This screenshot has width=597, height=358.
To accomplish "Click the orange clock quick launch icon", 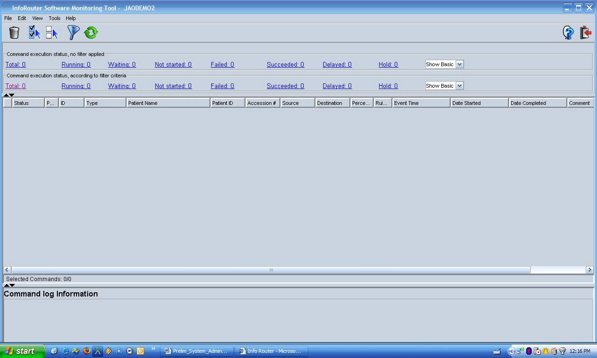I will (x=140, y=351).
